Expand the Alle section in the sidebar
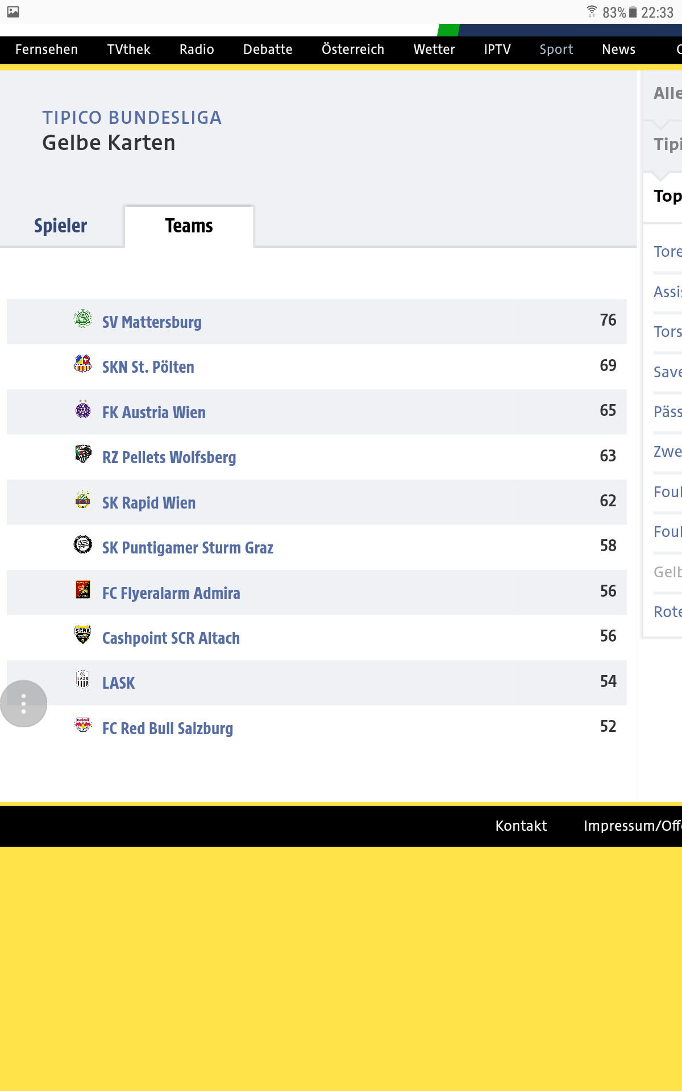This screenshot has height=1091, width=682. click(x=667, y=93)
